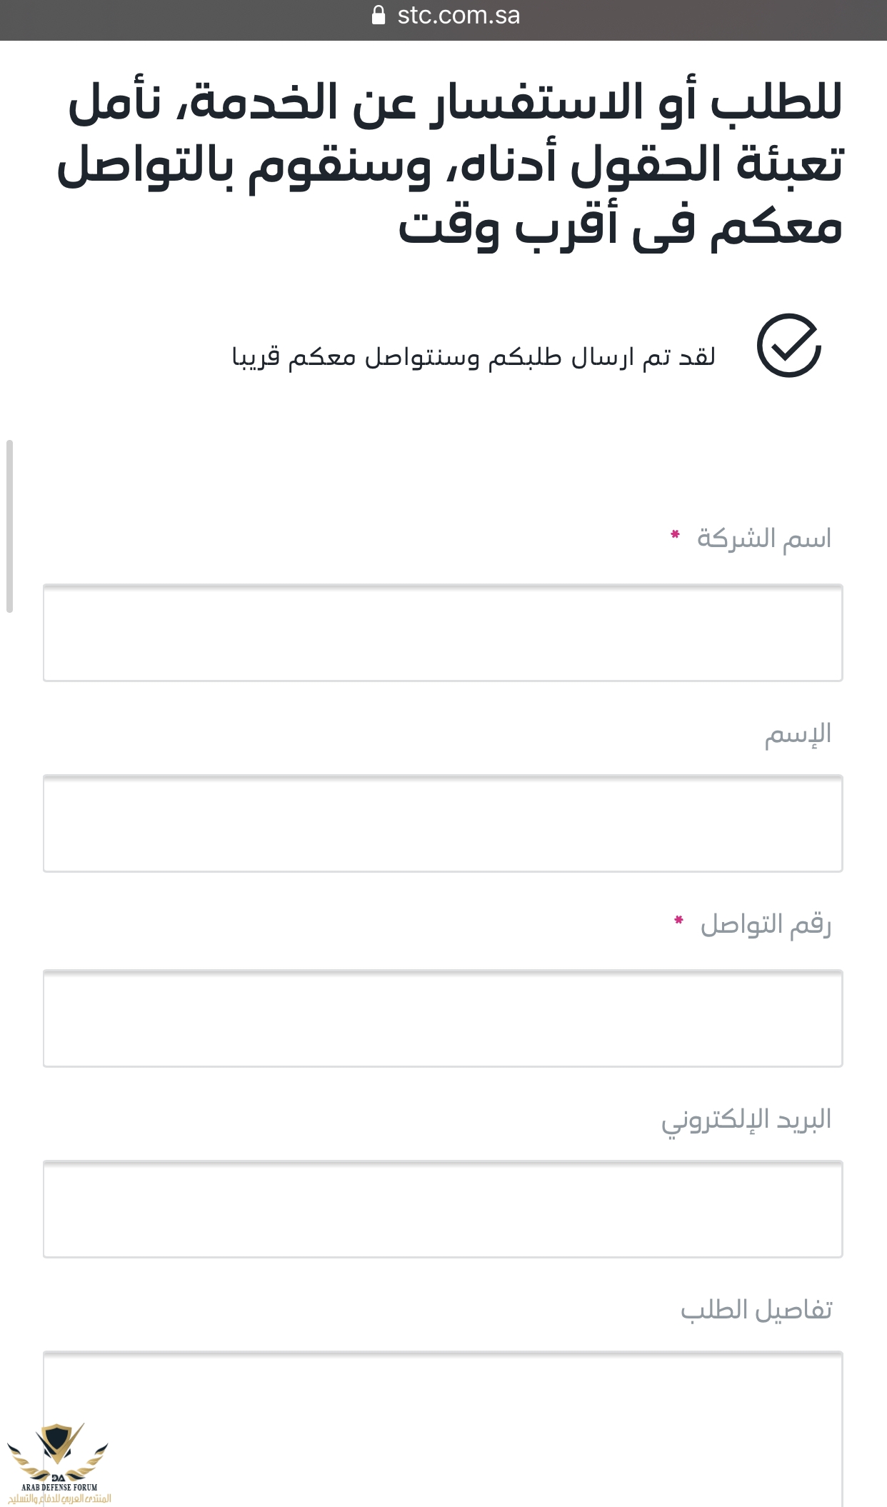Click the البريد الإلكتروني label text

point(746,1120)
